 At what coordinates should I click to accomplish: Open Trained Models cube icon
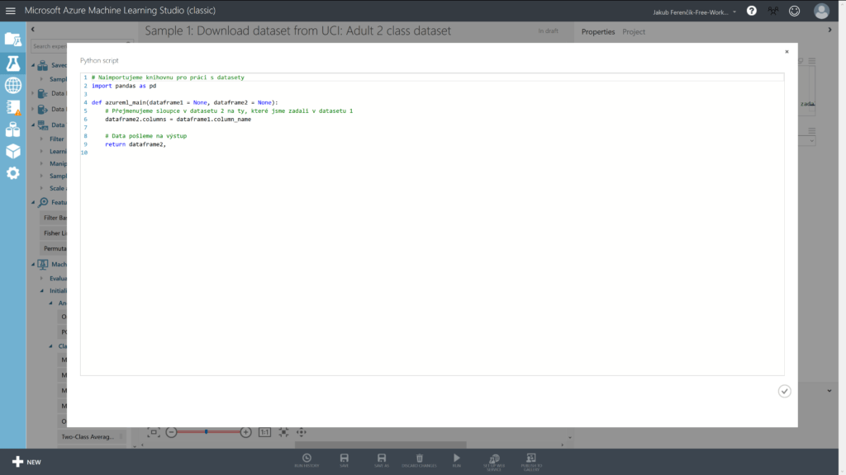[12, 151]
